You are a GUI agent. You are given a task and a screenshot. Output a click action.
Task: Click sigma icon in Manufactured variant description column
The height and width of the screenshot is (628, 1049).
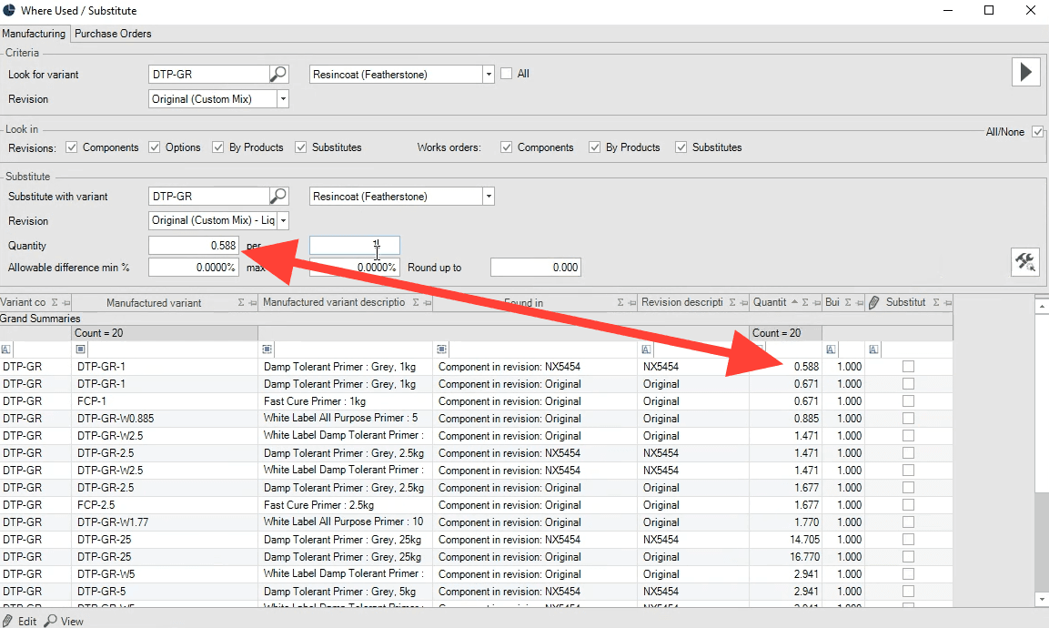(x=416, y=302)
